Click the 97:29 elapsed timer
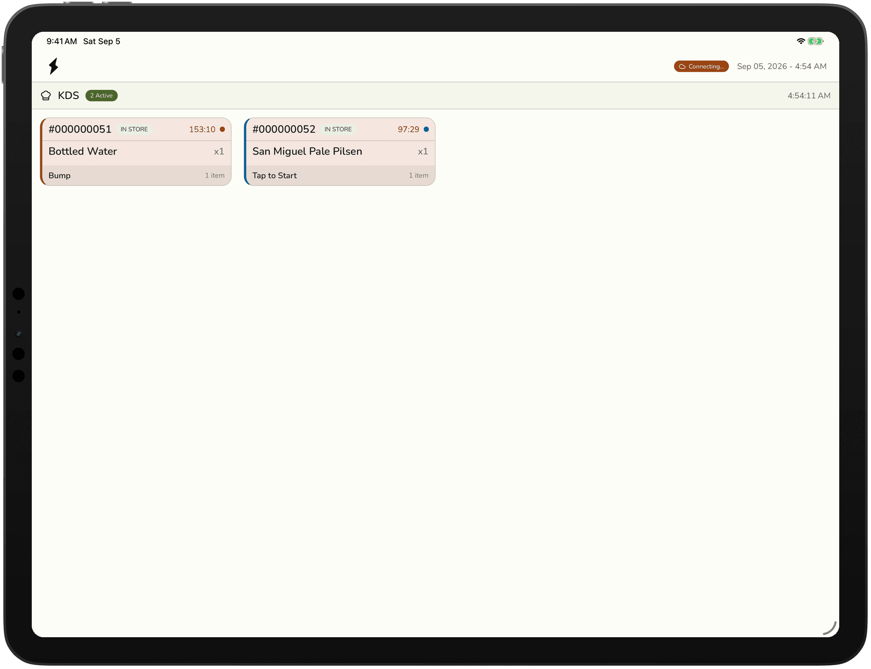 [x=408, y=129]
